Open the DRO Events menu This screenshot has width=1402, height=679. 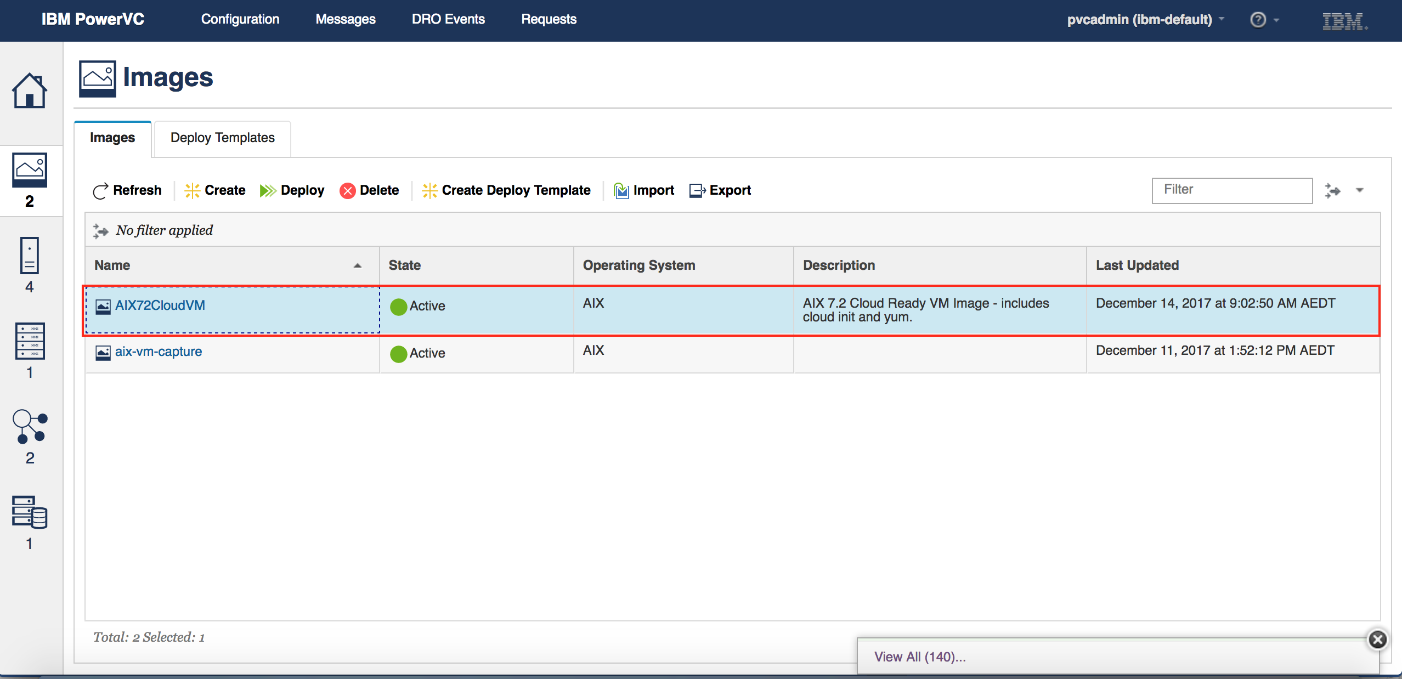pos(448,19)
